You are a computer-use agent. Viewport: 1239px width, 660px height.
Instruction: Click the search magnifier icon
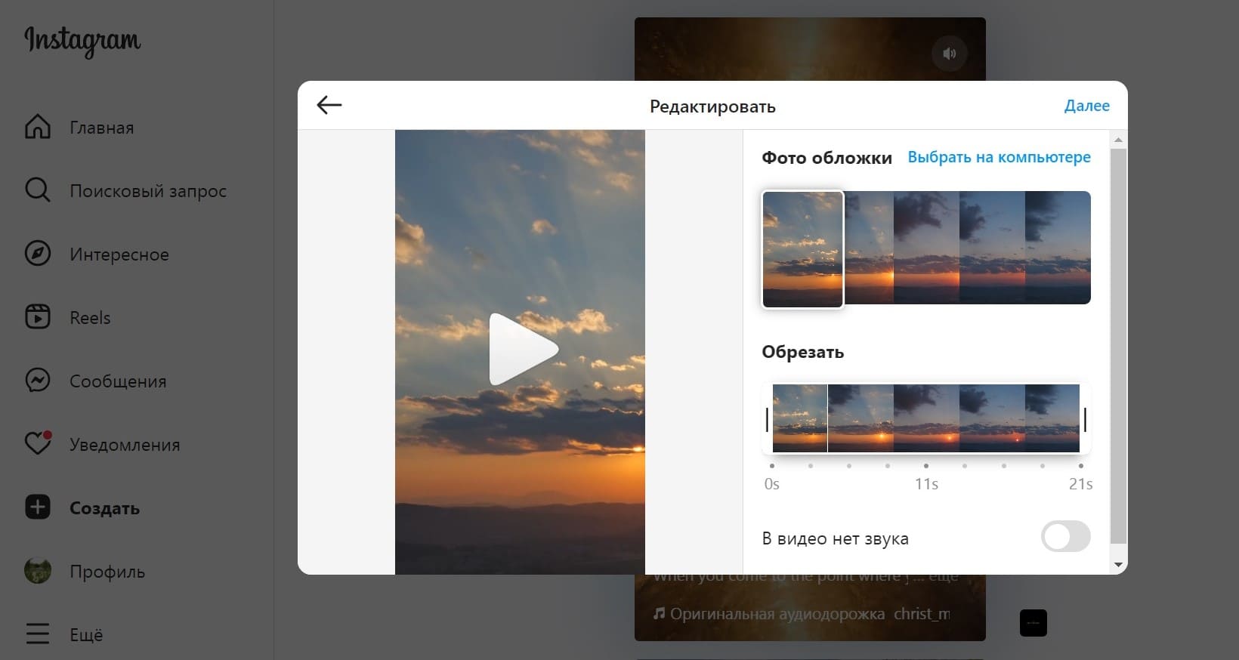pos(38,190)
